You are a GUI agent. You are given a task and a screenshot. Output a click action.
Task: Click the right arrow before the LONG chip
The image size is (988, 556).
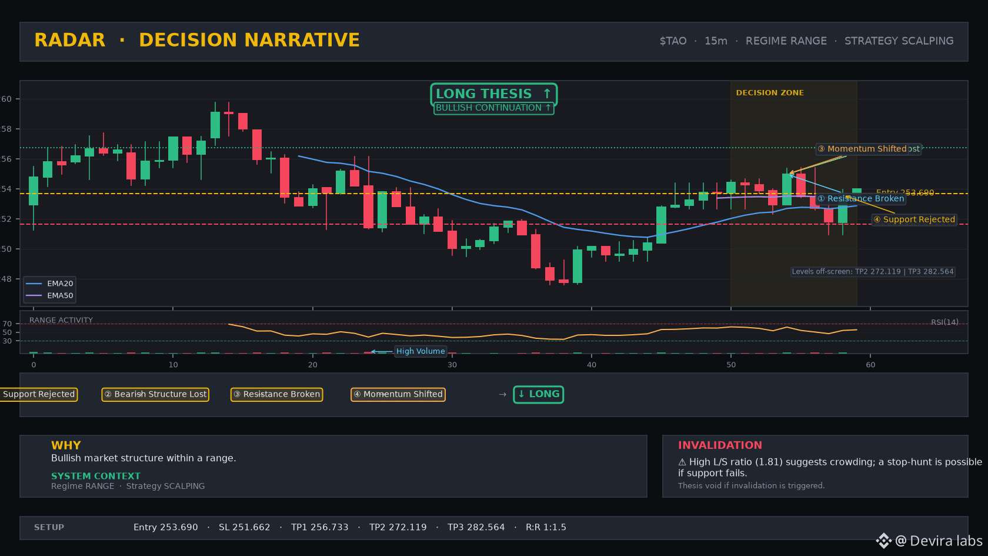pyautogui.click(x=502, y=394)
